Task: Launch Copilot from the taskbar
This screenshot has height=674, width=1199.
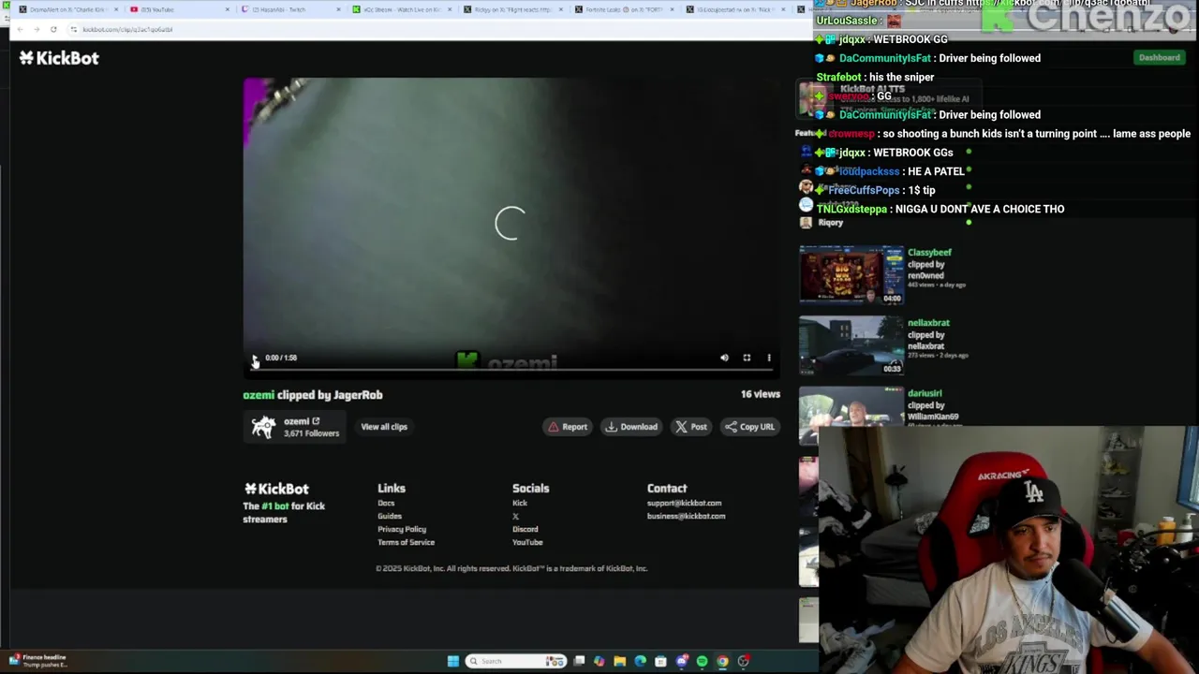Action: click(599, 661)
